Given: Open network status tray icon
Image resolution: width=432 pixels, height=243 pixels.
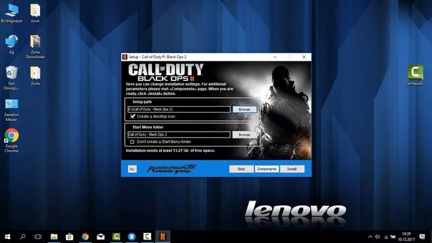Looking at the screenshot, I should 385,237.
